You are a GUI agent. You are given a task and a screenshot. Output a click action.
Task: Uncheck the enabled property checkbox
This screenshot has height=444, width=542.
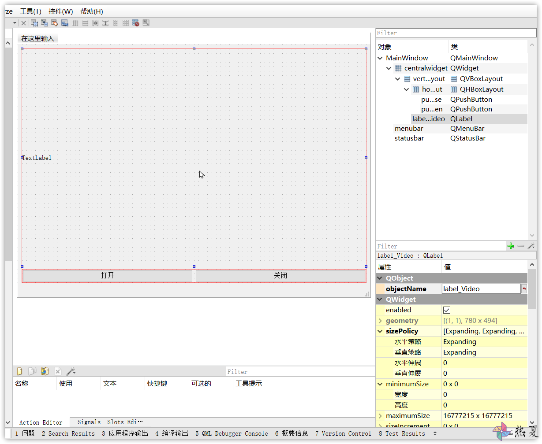pos(447,310)
